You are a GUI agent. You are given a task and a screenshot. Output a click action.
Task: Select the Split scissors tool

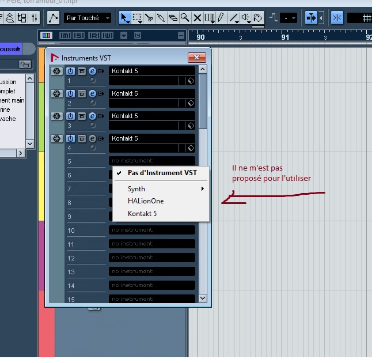pos(149,18)
